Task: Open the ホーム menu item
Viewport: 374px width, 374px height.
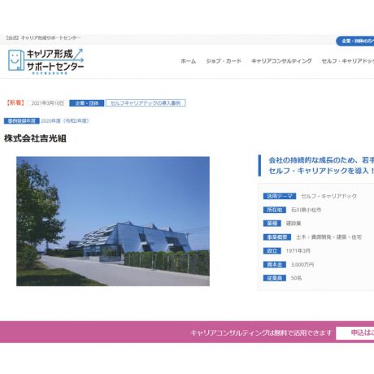Action: click(189, 61)
